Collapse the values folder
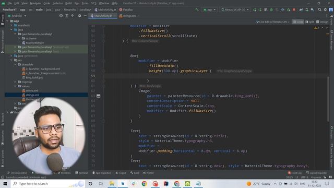This screenshot has width=334, height=188. coord(15,86)
